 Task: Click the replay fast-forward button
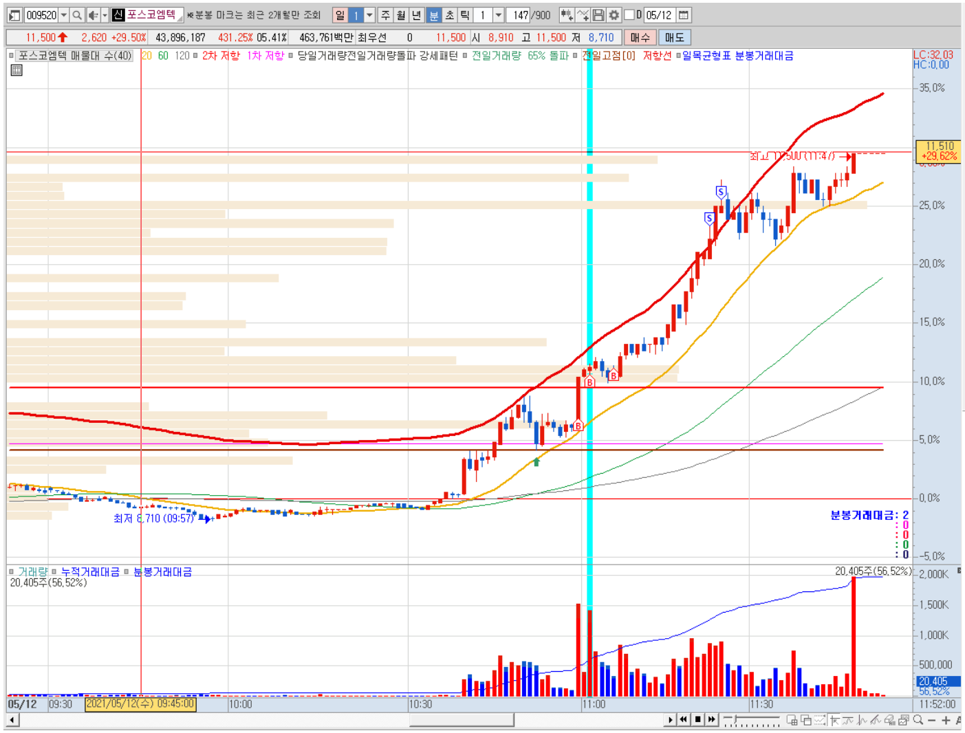point(711,720)
